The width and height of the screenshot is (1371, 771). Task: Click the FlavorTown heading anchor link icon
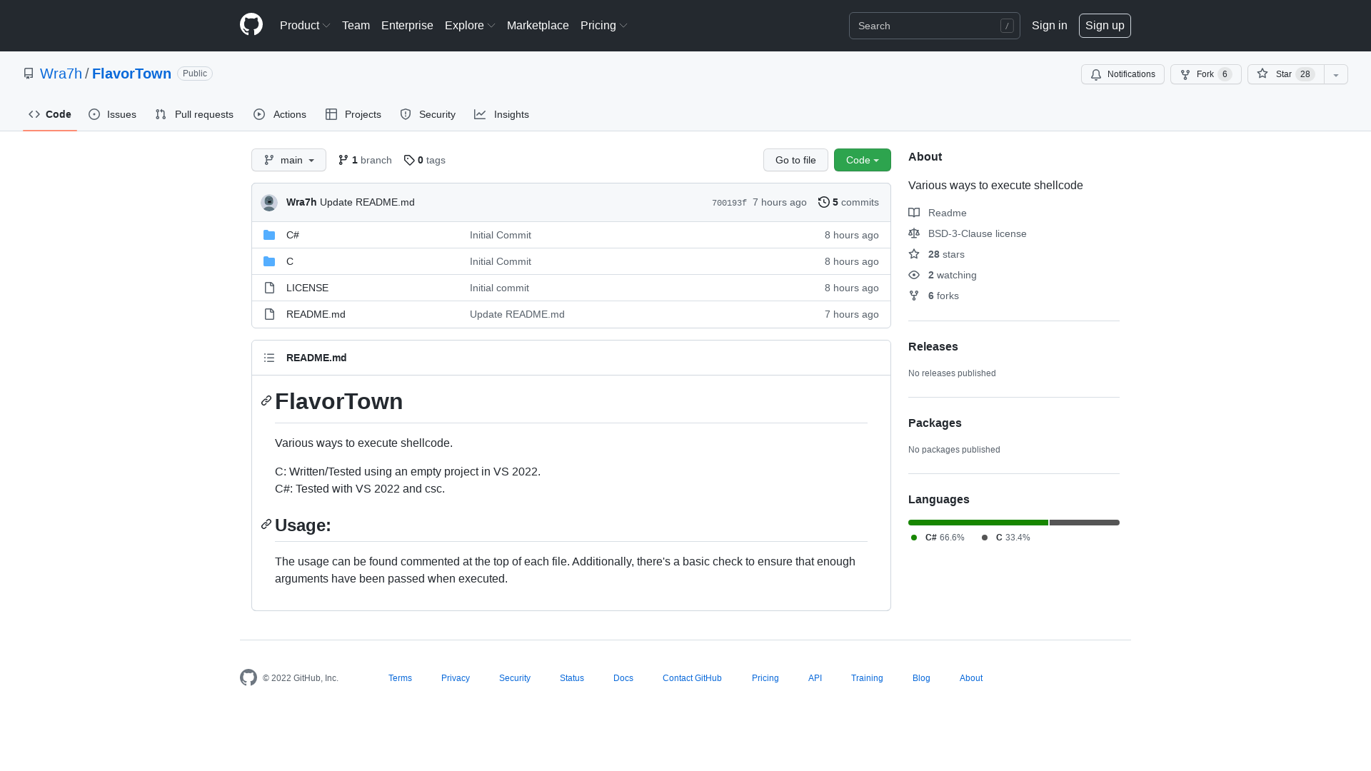click(266, 401)
